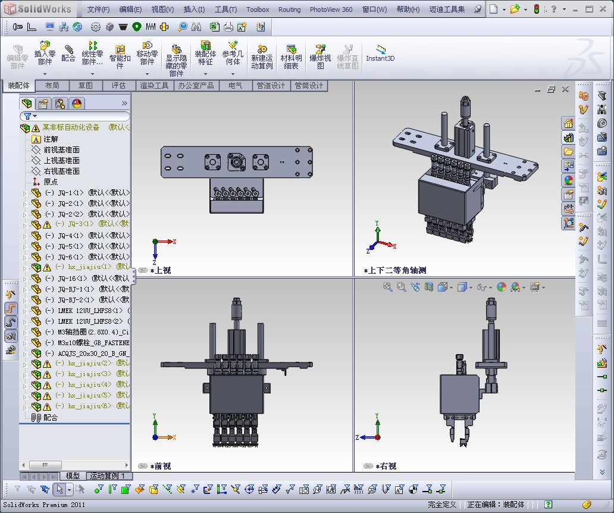Screen dimensions: 614x513
Task: Expand the JQ-BJ-1<1> tree node
Action: (x=24, y=289)
